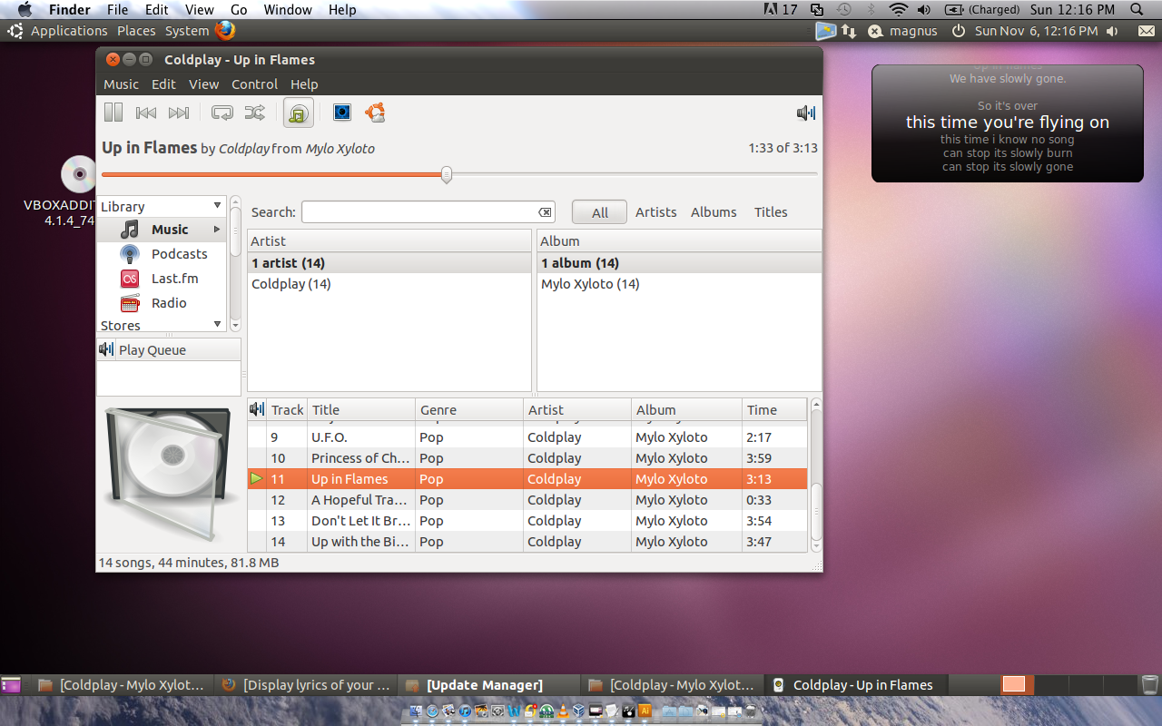Select the A Hopeful Tra... track row
Screen dimensions: 1162x726
click(527, 500)
